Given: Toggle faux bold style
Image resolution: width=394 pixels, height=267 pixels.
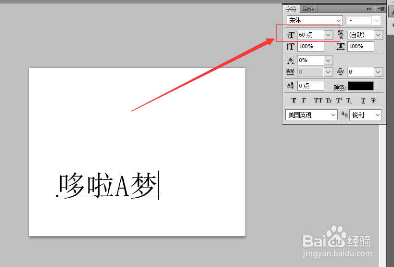Looking at the screenshot, I should click(x=293, y=101).
